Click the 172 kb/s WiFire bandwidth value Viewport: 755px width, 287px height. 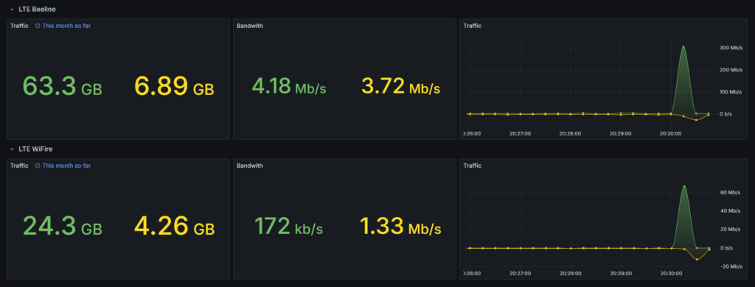288,227
